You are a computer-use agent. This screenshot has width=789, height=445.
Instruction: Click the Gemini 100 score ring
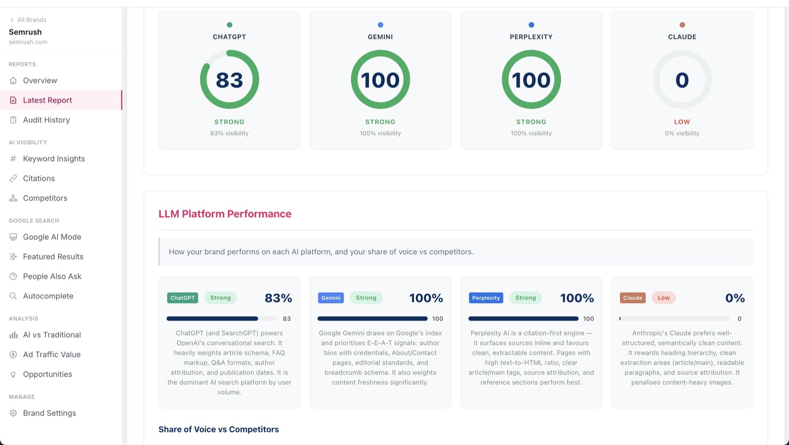(x=380, y=79)
